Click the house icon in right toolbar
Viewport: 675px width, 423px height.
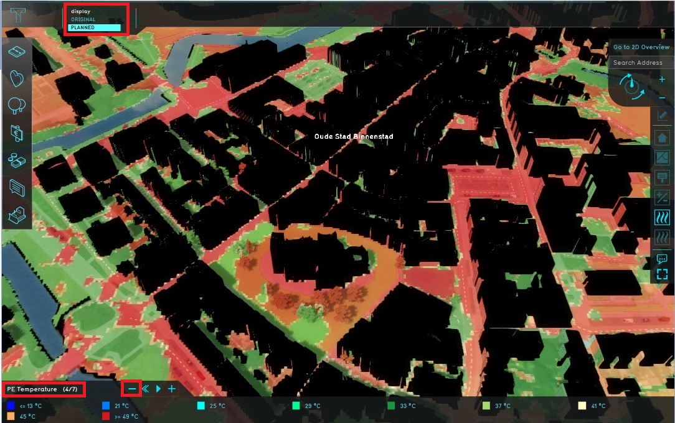[x=661, y=137]
